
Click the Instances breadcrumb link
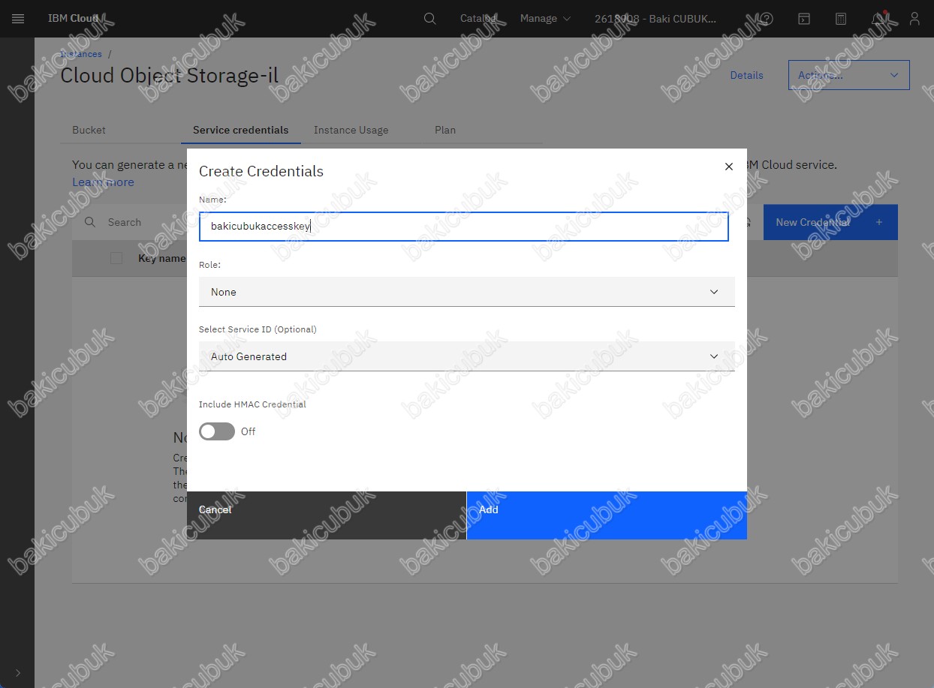[x=81, y=54]
